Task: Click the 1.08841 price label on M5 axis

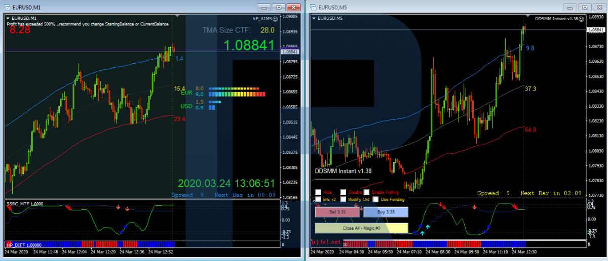Action: point(595,30)
